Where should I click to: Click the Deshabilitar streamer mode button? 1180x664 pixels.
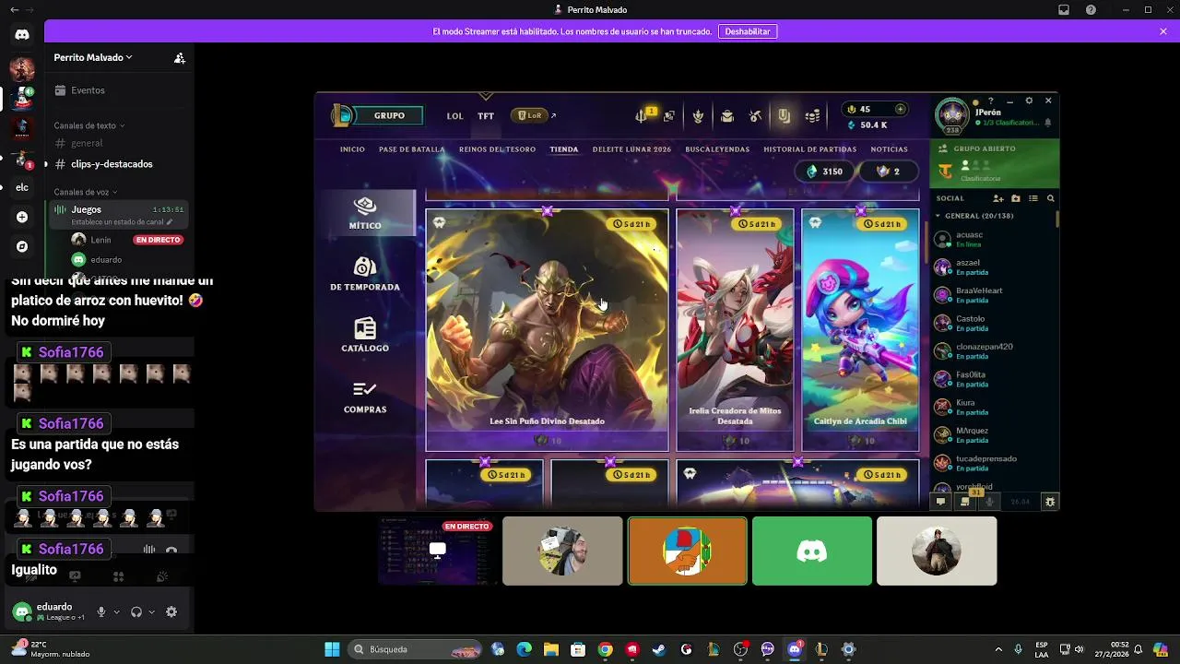coord(747,31)
